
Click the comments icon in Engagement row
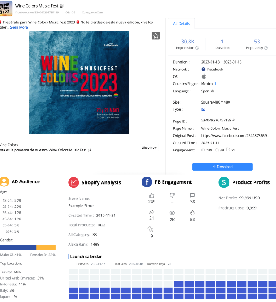coord(217,150)
